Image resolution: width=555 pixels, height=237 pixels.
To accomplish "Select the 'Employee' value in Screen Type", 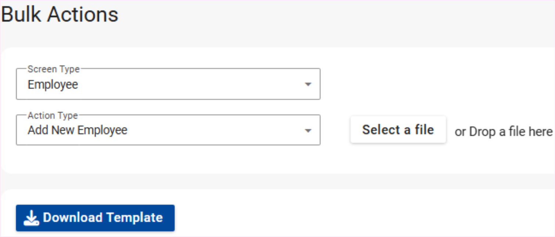I will 53,85.
